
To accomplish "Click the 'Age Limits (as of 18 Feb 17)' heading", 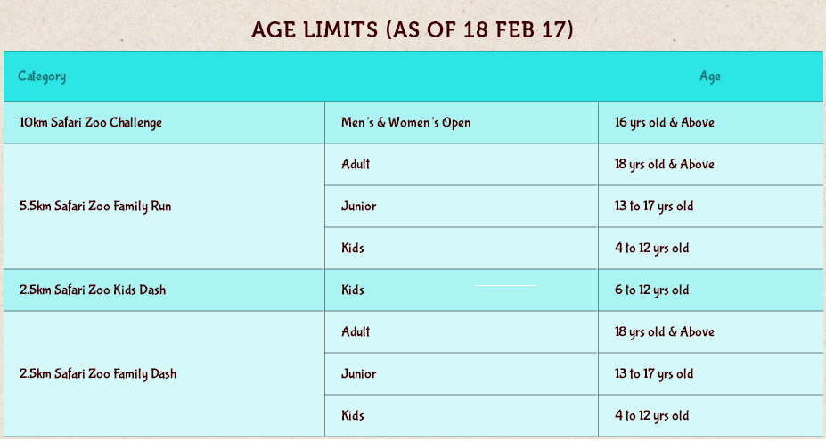I will click(412, 29).
